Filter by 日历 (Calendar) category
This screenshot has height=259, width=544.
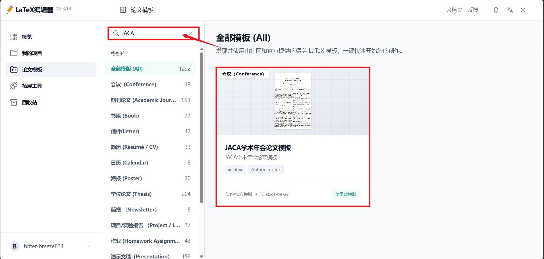click(x=151, y=163)
